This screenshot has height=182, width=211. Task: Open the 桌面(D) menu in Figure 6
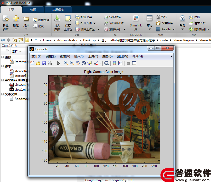[x=107, y=56]
